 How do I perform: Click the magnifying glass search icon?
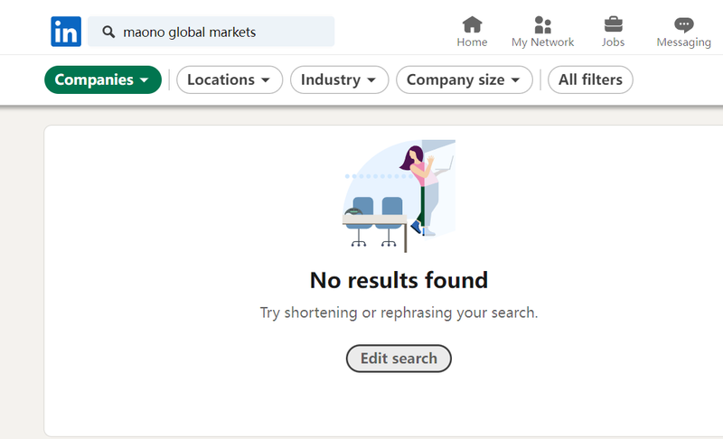[108, 32]
